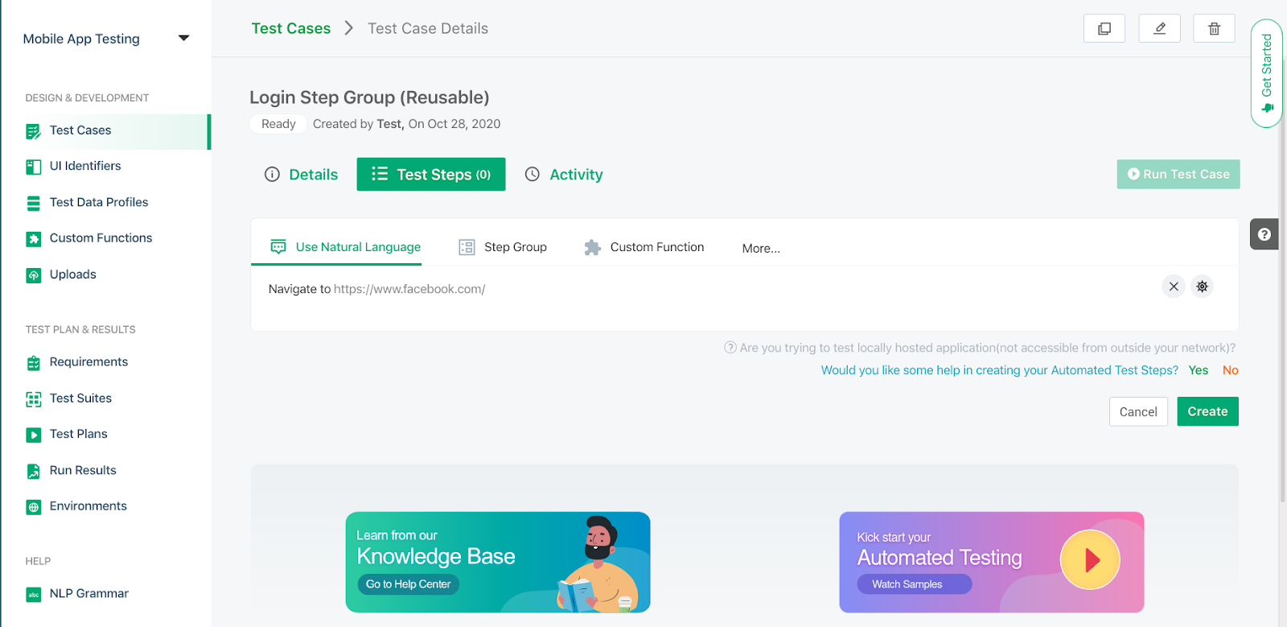
Task: Click Yes for help creating test steps
Action: tap(1199, 370)
